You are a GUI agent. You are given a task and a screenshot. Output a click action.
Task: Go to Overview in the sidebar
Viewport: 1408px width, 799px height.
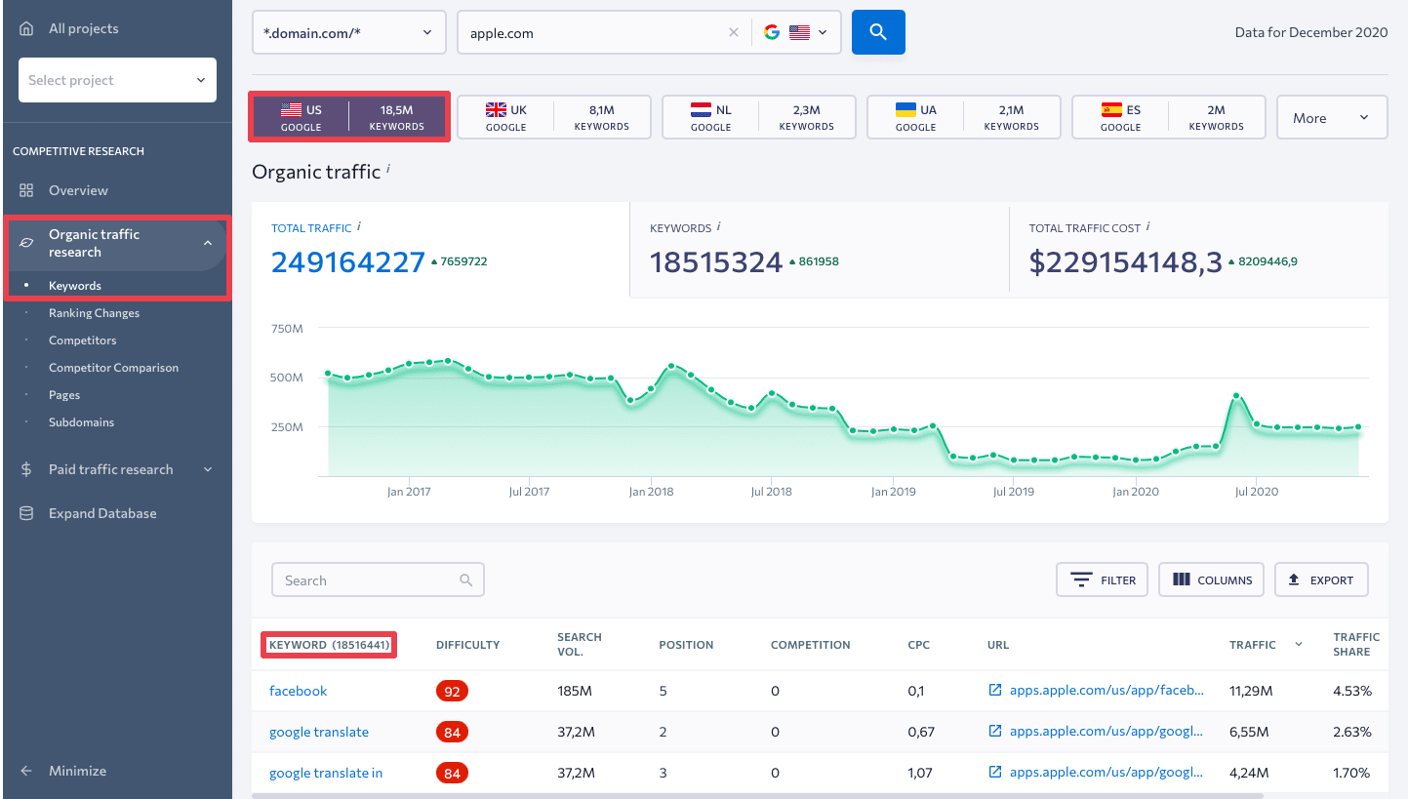tap(78, 190)
